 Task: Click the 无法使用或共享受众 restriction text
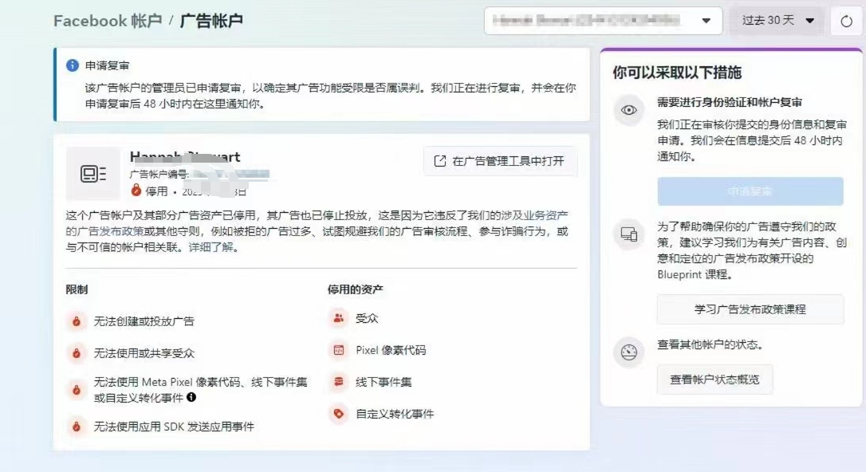pyautogui.click(x=144, y=353)
